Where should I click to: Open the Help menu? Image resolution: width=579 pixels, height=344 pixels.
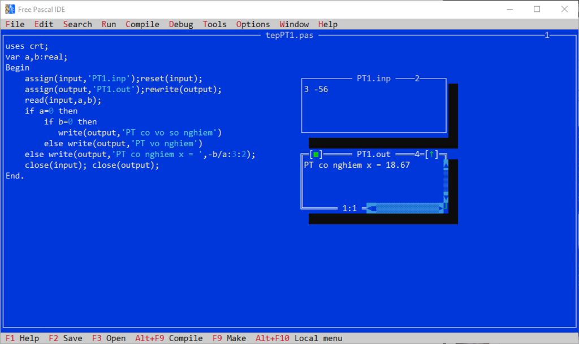click(x=327, y=24)
